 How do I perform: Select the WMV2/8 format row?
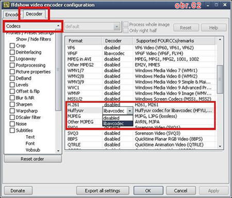pyautogui.click(x=141, y=76)
